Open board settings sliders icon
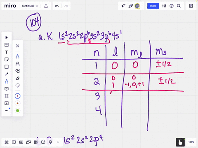 (x=164, y=6)
